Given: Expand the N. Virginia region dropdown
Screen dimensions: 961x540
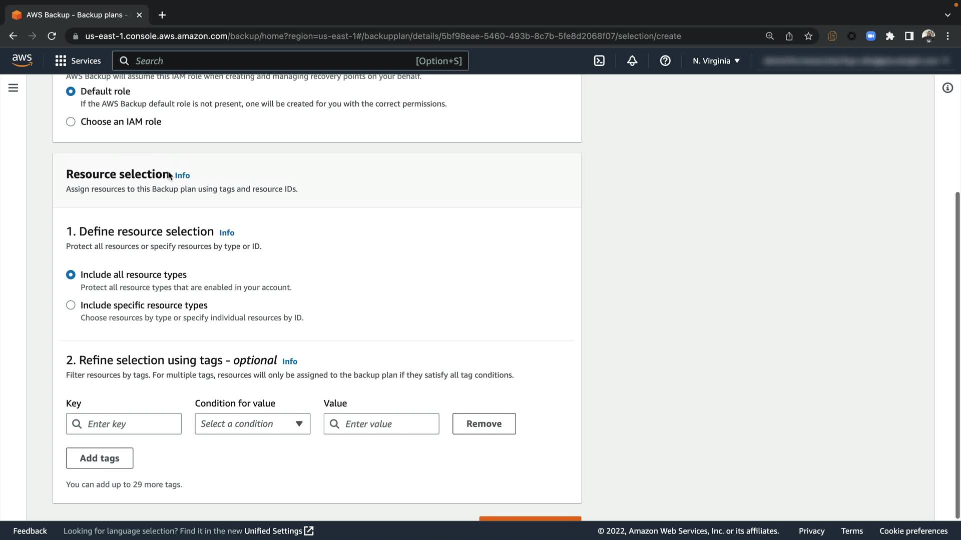Looking at the screenshot, I should coord(716,61).
